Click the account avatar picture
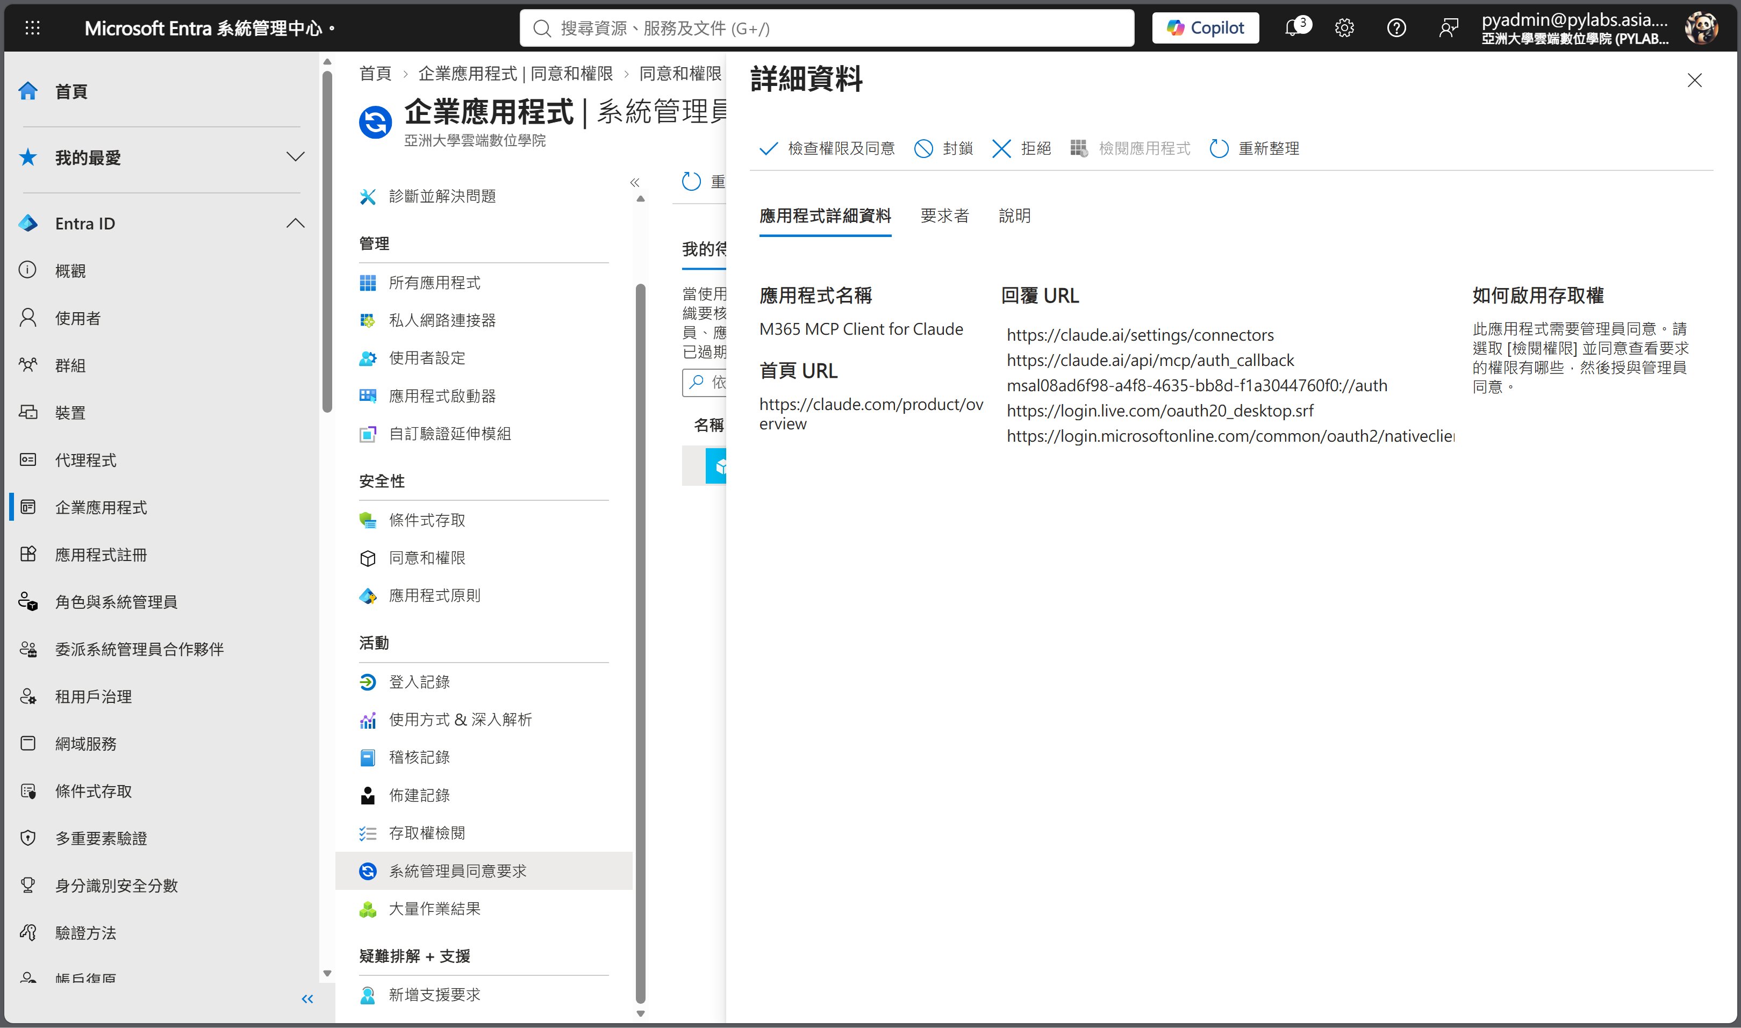Image resolution: width=1741 pixels, height=1028 pixels. tap(1702, 28)
